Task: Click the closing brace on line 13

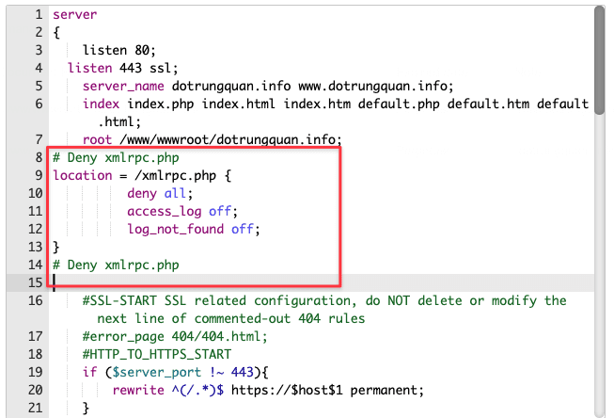Action: click(x=56, y=247)
